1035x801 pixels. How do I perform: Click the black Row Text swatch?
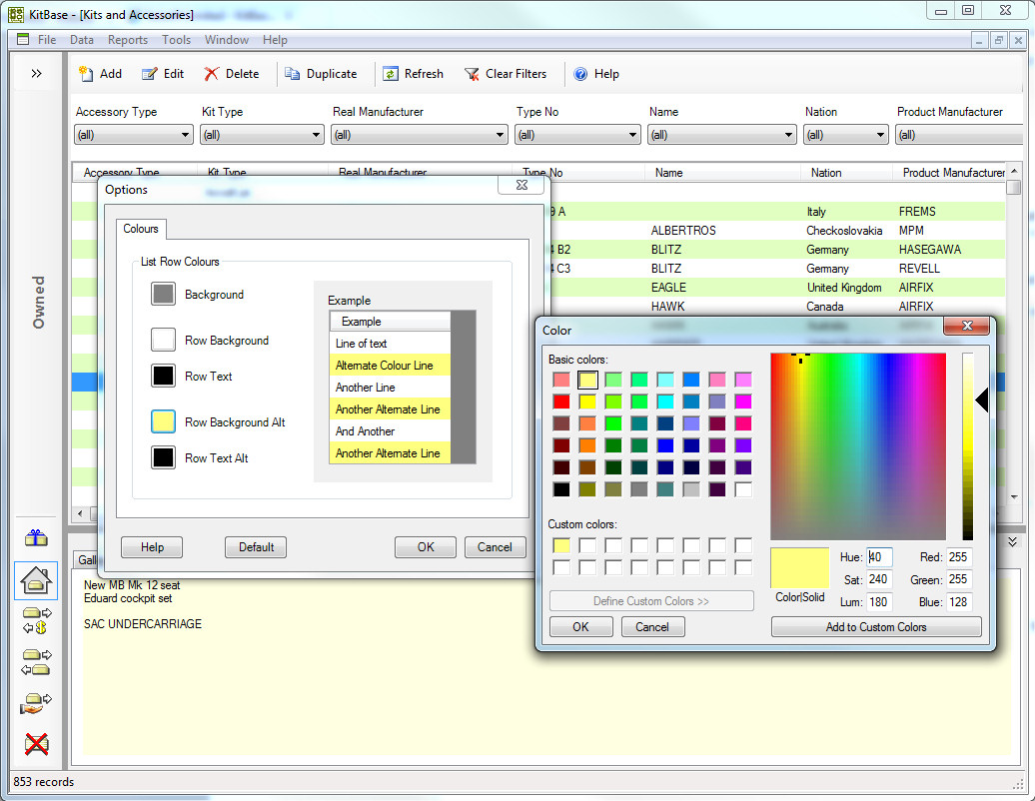[163, 376]
